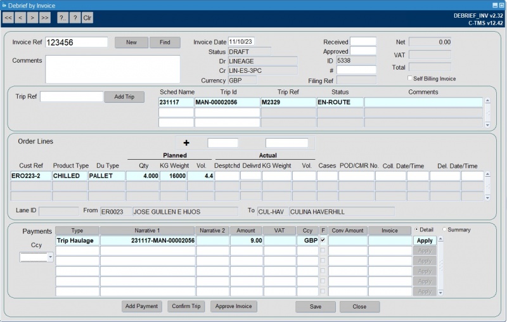This screenshot has height=322, width=507.
Task: Click narrative 231117-MAN-00002056 cell
Action: pyautogui.click(x=148, y=240)
